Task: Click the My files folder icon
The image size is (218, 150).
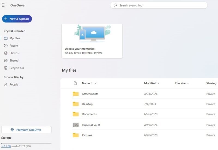Action: tap(6, 38)
